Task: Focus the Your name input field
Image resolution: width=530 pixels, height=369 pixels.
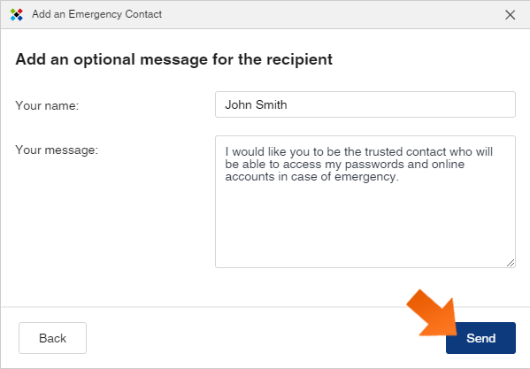Action: click(x=365, y=104)
